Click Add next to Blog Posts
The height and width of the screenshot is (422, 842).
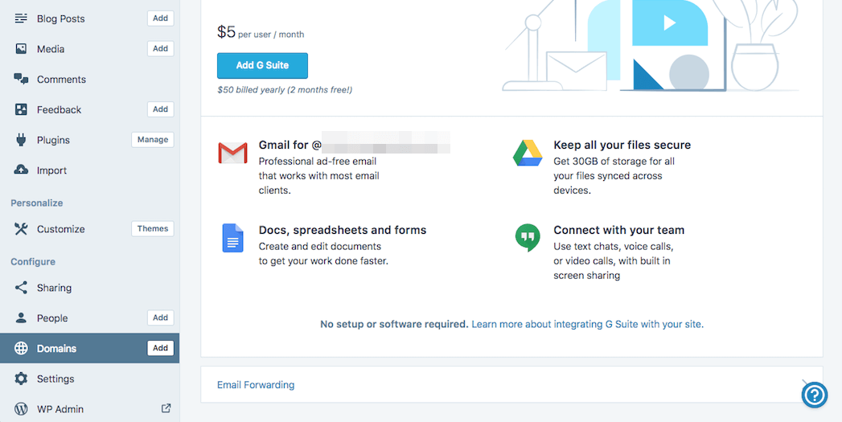coord(161,18)
